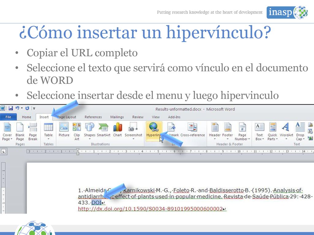The image size is (314, 235).
Task: Click the Bookmark icon
Action: pyautogui.click(x=172, y=128)
